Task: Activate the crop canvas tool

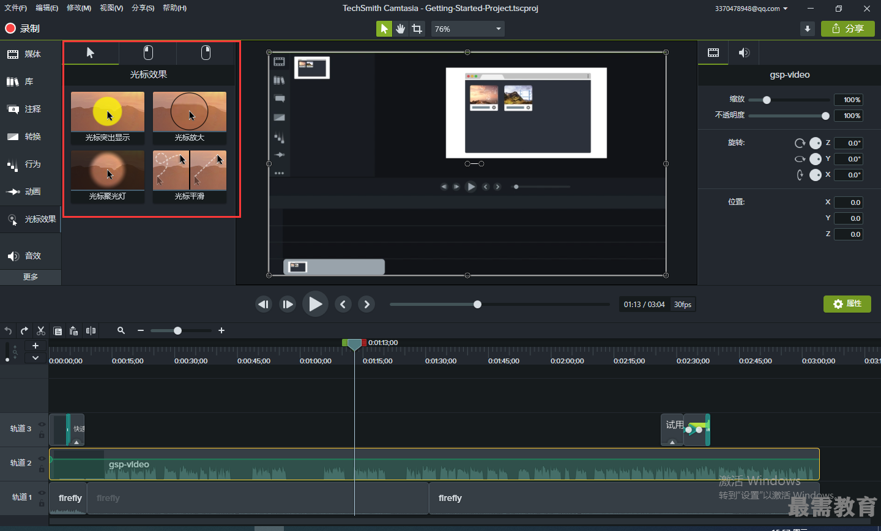Action: click(417, 29)
